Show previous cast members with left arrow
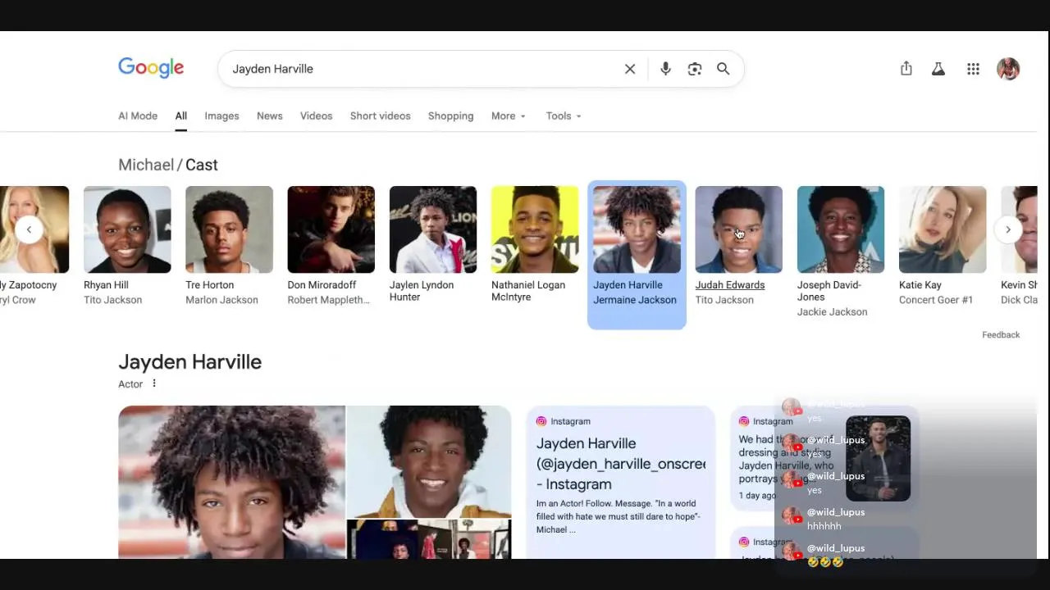Screen dimensions: 1050x590 pyautogui.click(x=29, y=229)
